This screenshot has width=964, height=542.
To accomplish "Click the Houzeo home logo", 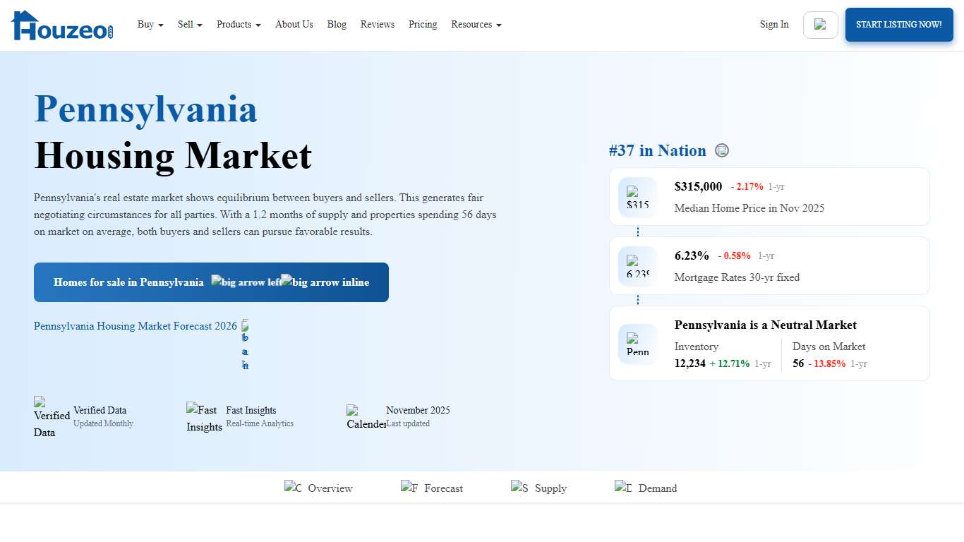I will (x=61, y=25).
